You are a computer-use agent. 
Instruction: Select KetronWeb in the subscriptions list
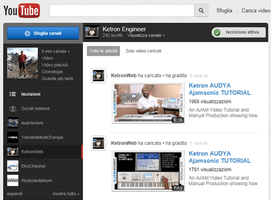pyautogui.click(x=43, y=152)
